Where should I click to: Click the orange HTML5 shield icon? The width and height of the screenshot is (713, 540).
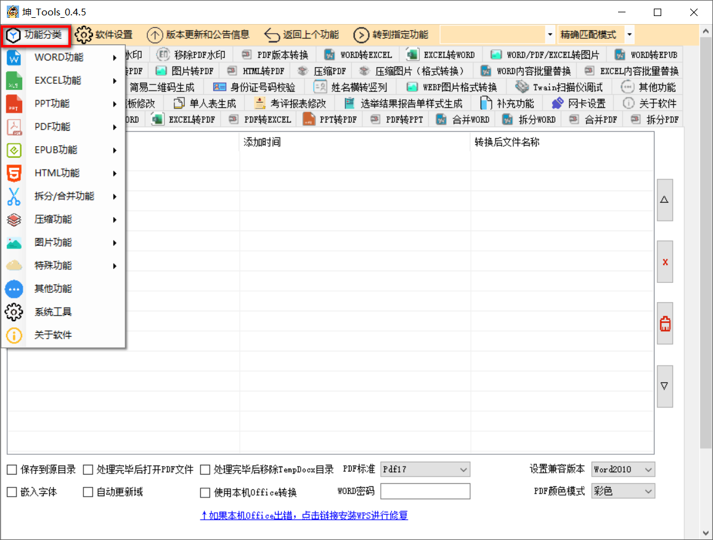(14, 173)
